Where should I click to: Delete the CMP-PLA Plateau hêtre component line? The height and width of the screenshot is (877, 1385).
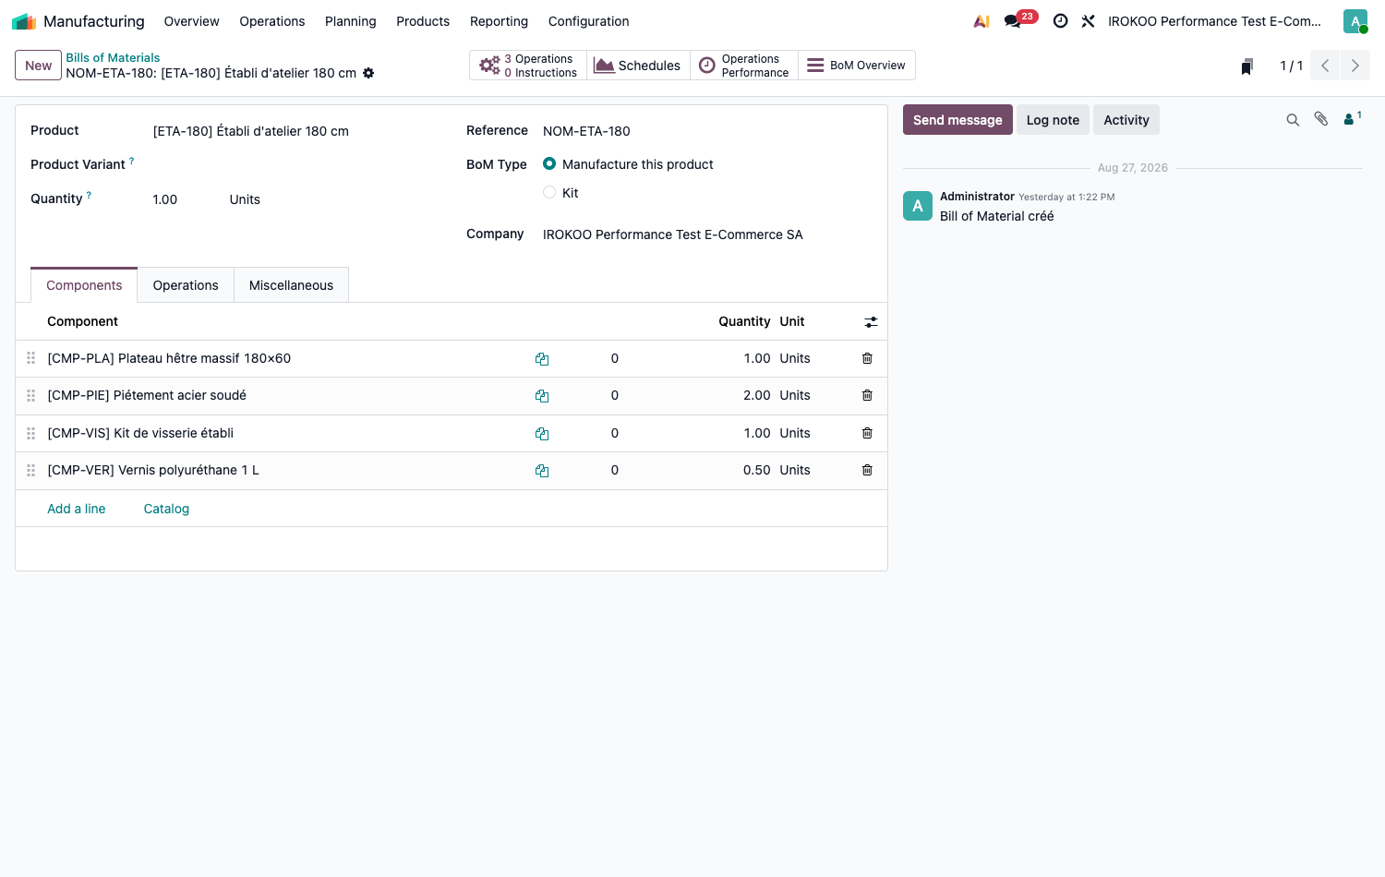tap(867, 358)
